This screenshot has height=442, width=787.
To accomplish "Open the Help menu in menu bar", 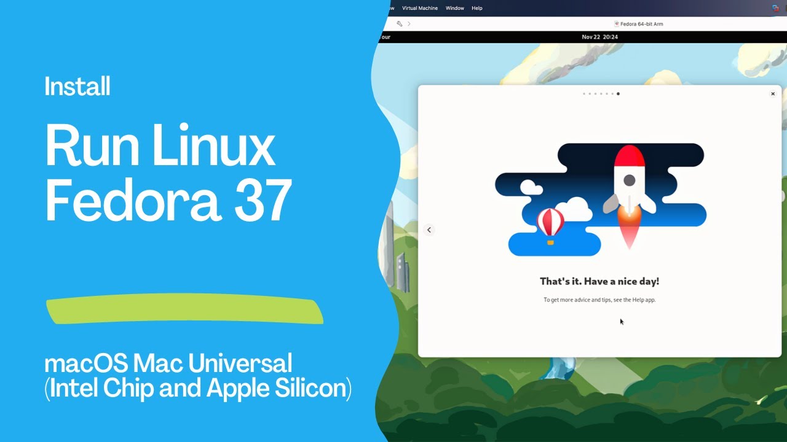I will coord(477,8).
